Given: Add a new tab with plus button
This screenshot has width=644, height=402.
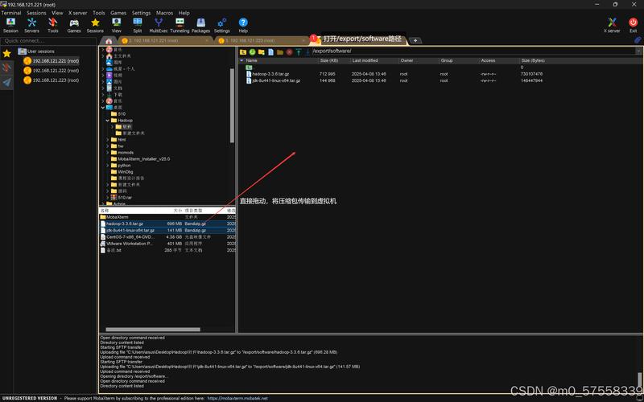Looking at the screenshot, I should point(415,40).
